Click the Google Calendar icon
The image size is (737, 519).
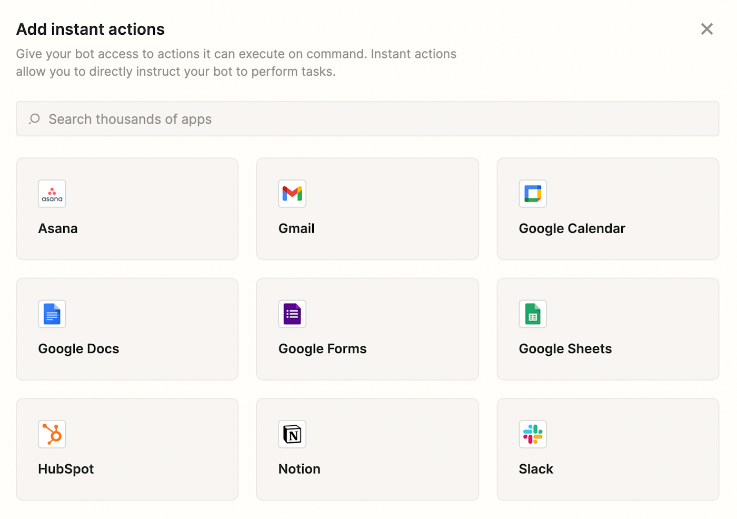[533, 194]
